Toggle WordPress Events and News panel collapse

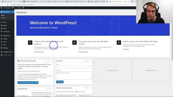tap(91, 88)
